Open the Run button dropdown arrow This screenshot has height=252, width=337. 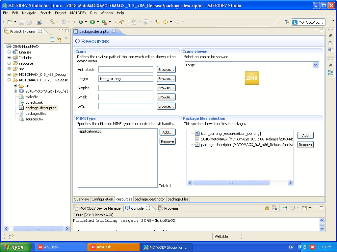click(98, 22)
